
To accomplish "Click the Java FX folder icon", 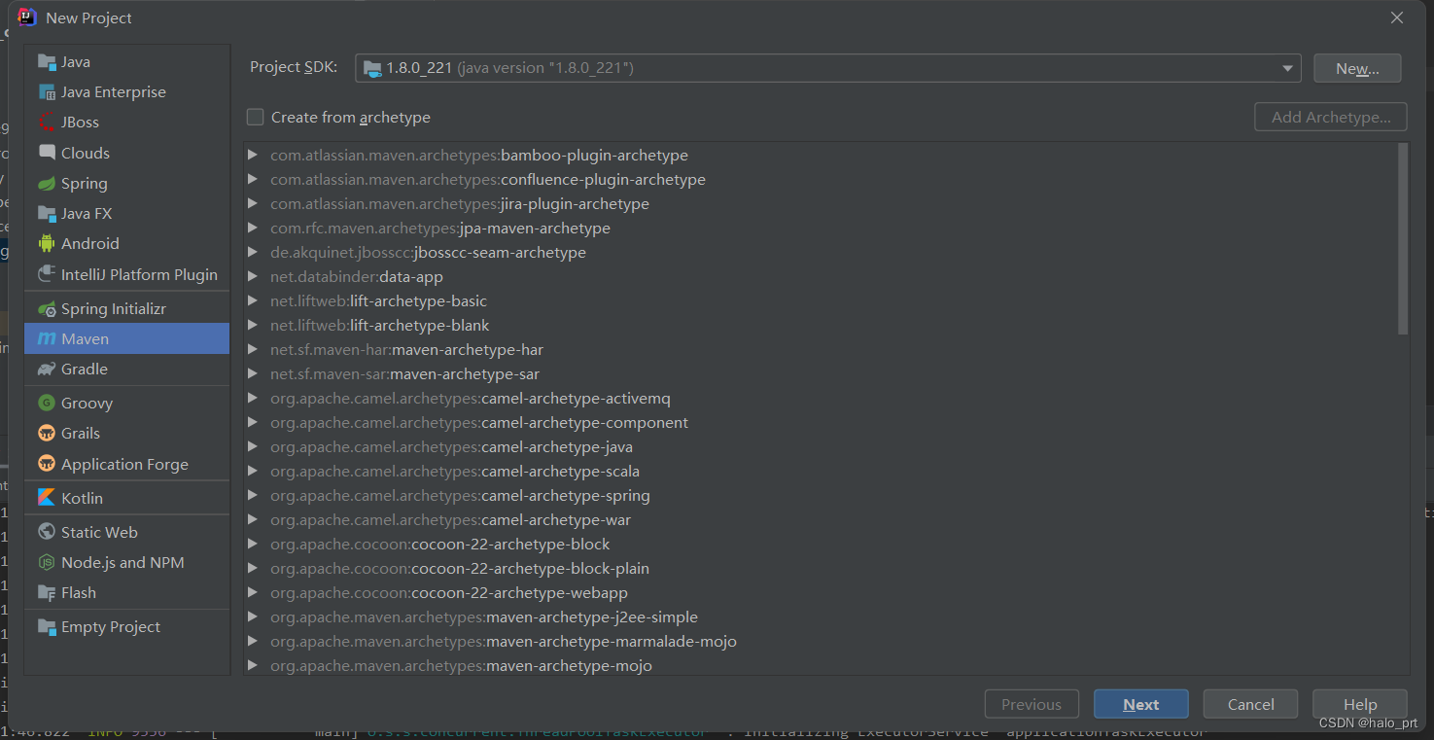I will 47,214.
